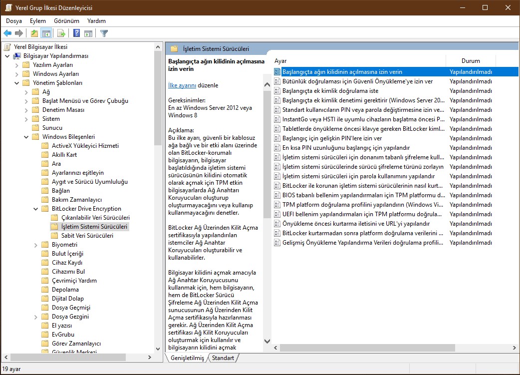Click the tree pane scroll up arrow
This screenshot has width=520, height=375.
[x=158, y=47]
